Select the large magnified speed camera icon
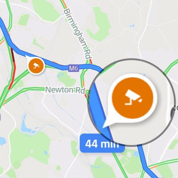 (x=132, y=98)
